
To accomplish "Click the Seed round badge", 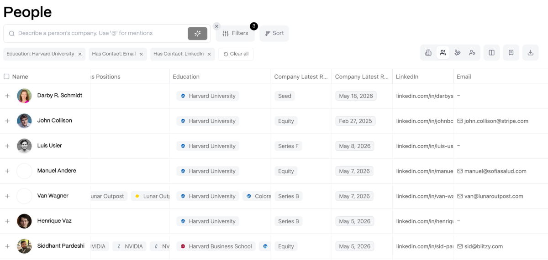I will point(285,96).
